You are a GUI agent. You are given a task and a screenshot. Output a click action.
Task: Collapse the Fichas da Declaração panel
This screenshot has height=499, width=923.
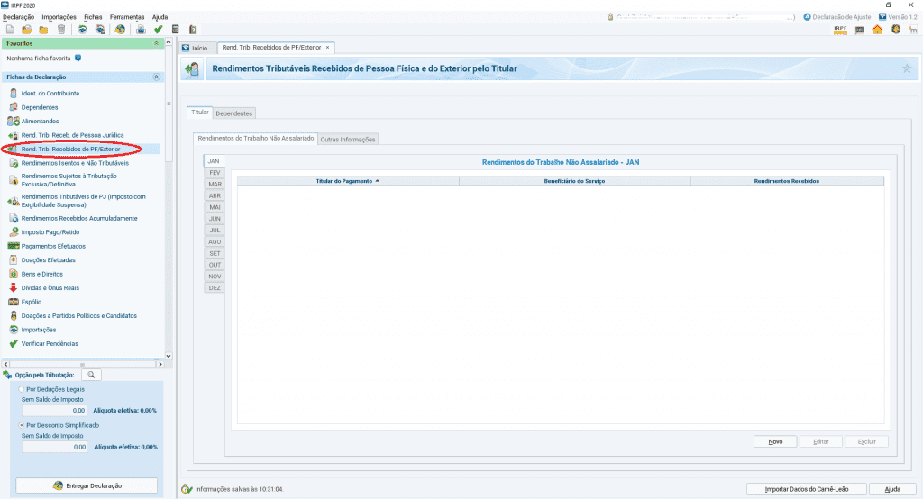(156, 77)
